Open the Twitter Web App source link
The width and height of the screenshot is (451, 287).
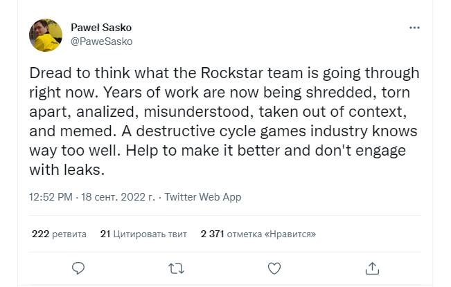pos(202,197)
